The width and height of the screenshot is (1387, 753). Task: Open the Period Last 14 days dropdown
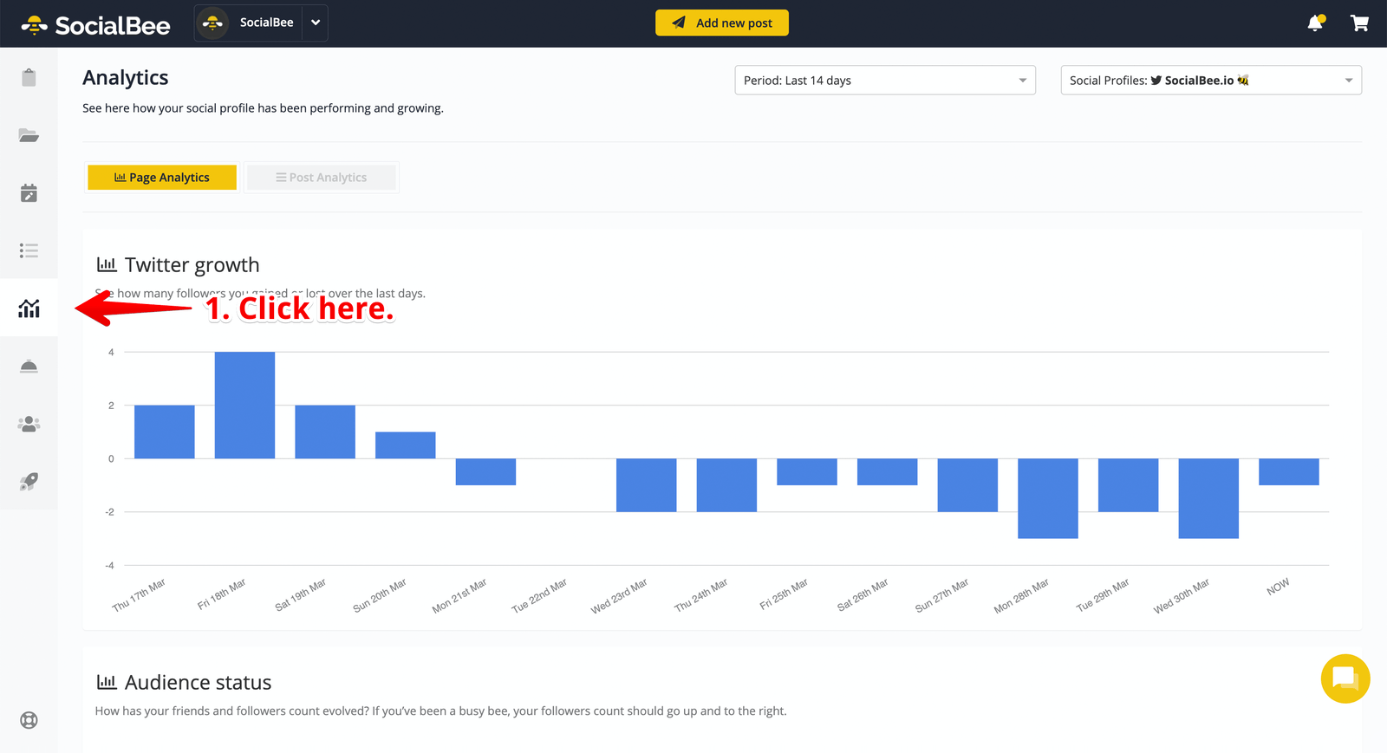[x=885, y=81]
